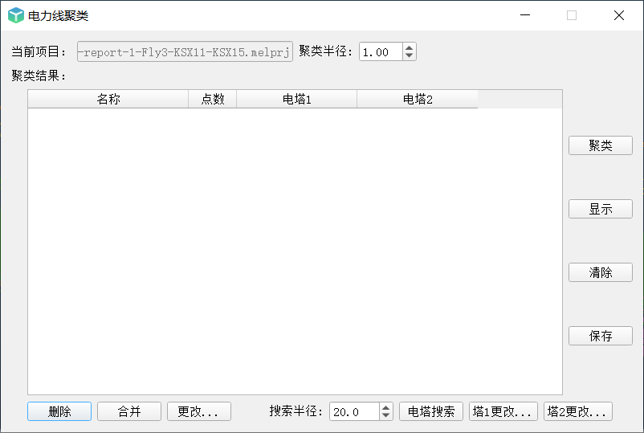
Task: Sort by the 点数 column header
Action: click(x=212, y=99)
